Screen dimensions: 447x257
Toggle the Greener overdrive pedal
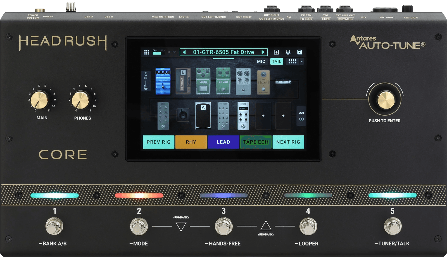click(203, 81)
